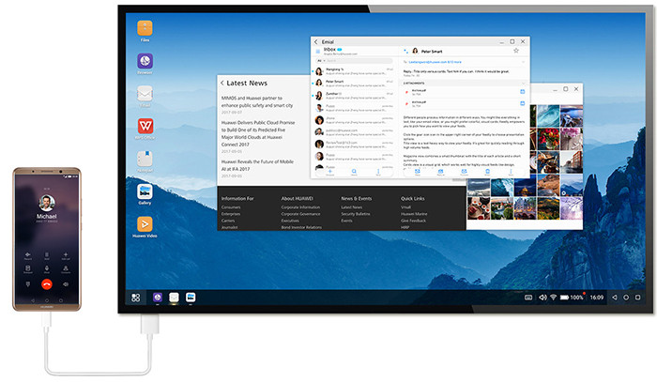Open the app launcher grid in taskbar

(x=137, y=297)
